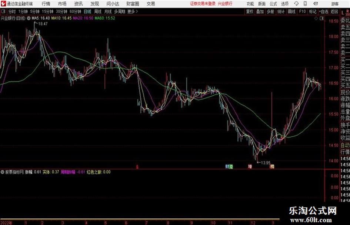Open the 行情 menu
350x225 pixels.
pyautogui.click(x=46, y=4)
